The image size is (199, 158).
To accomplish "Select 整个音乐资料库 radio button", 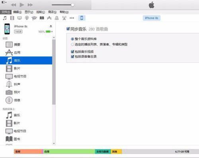I will tap(72, 39).
